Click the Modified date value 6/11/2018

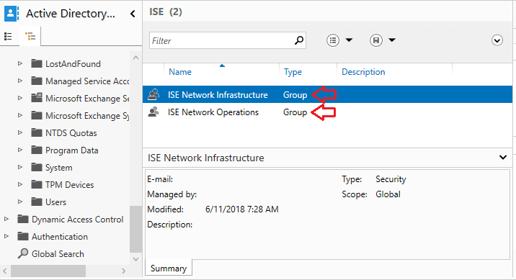tap(242, 209)
